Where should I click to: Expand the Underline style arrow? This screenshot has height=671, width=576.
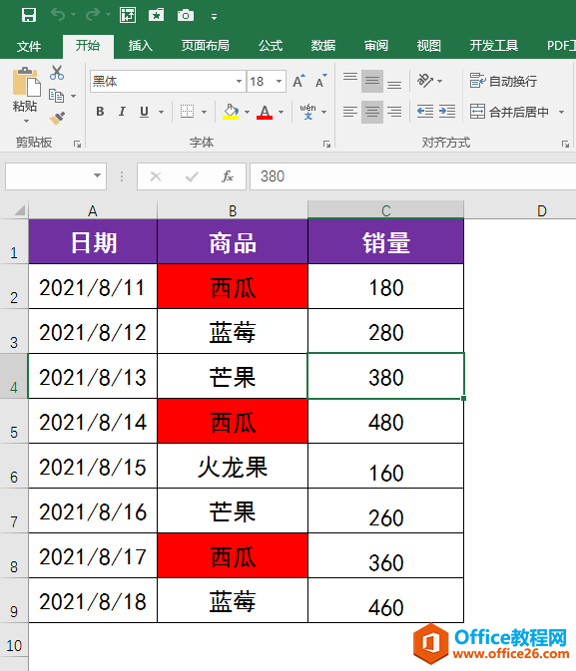pyautogui.click(x=161, y=112)
